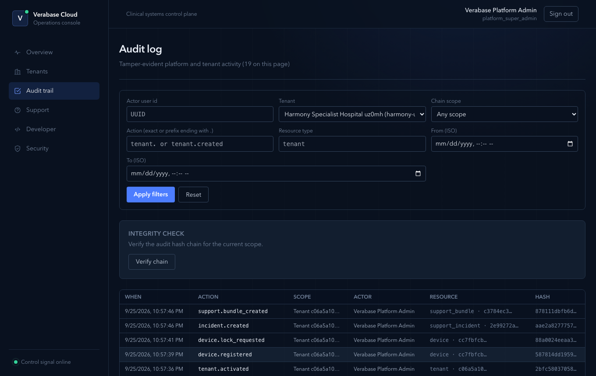Click the Verabase Cloud V logo

tap(20, 18)
